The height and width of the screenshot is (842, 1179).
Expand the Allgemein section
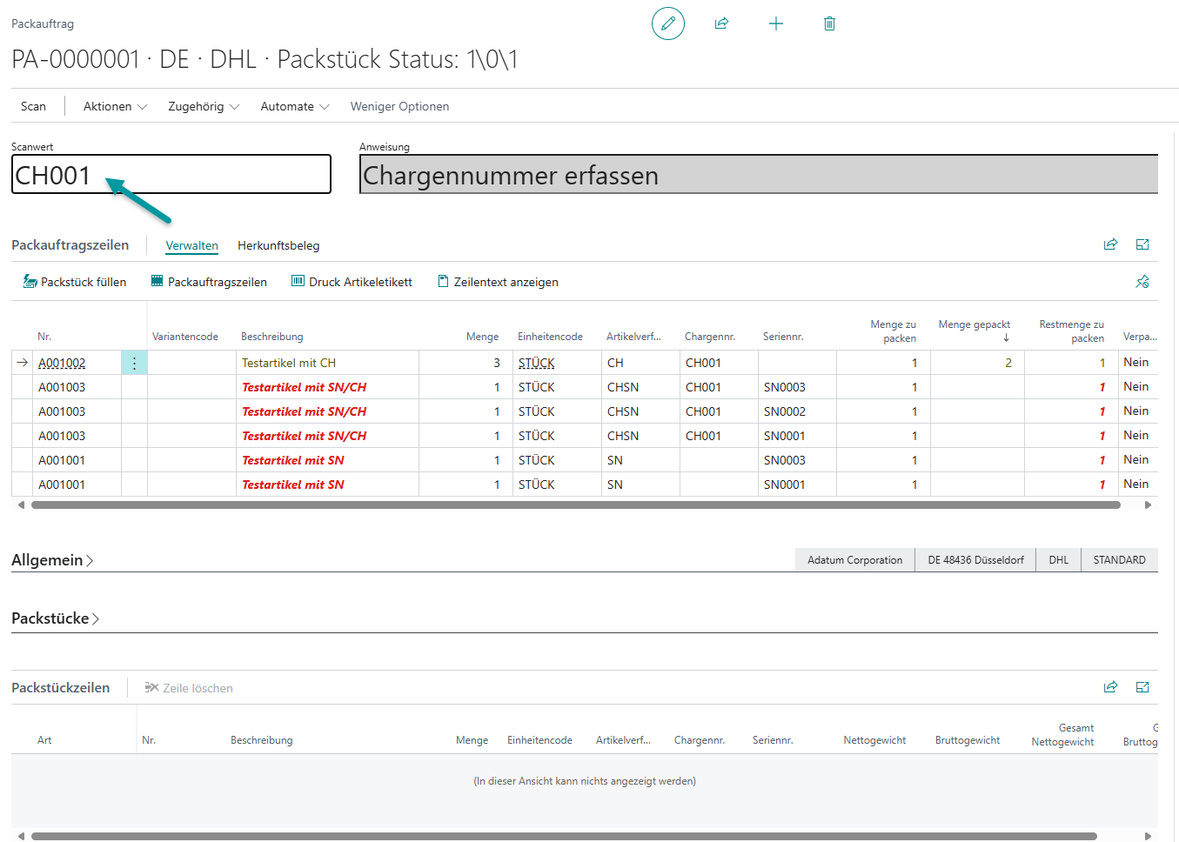(52, 560)
